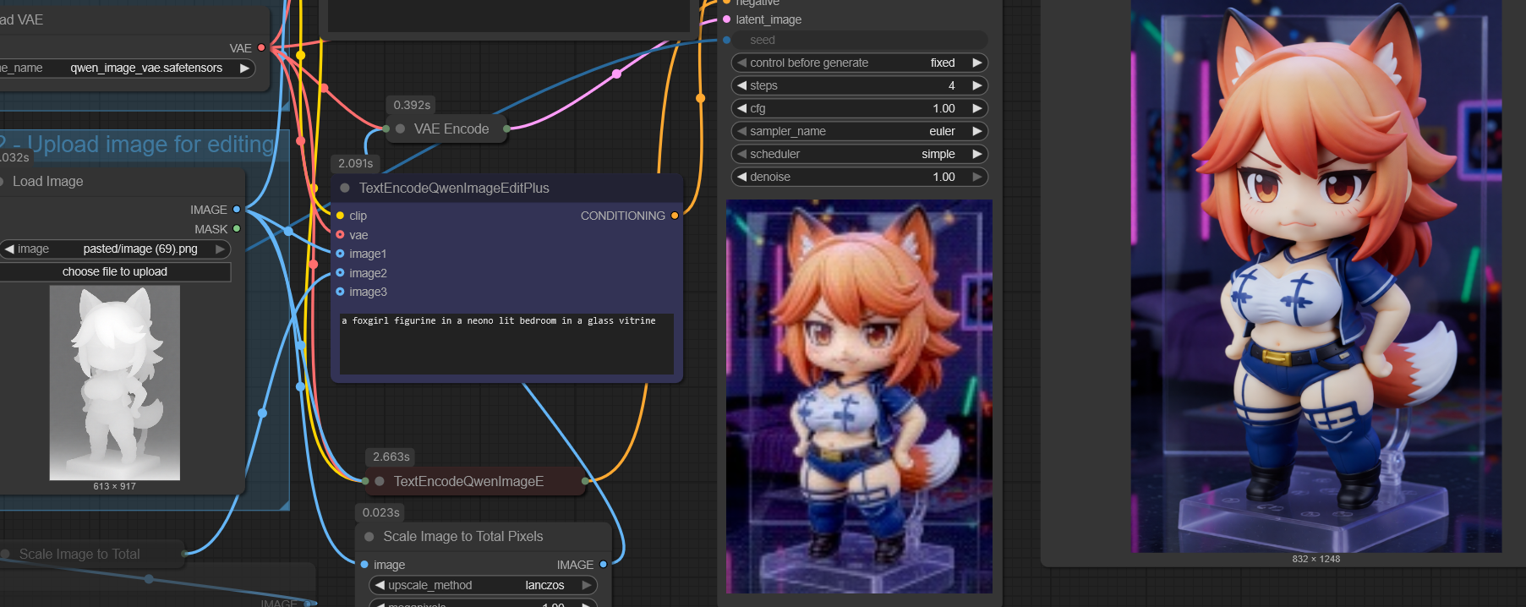Click the Upload image for editing group title
This screenshot has width=1526, height=607.
[138, 144]
